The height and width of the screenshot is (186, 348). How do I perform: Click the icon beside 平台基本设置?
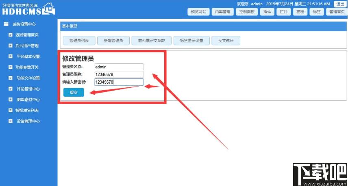pos(11,56)
